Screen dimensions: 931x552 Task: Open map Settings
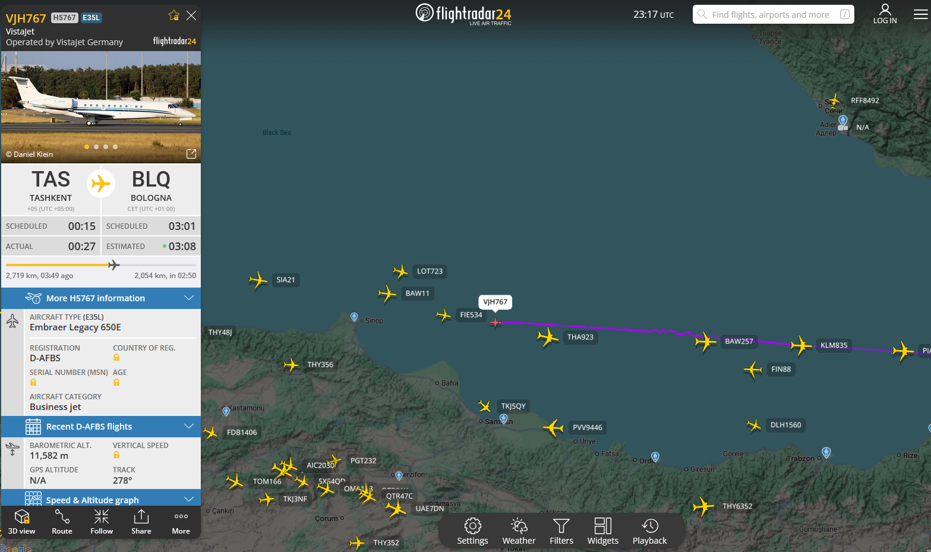point(472,531)
